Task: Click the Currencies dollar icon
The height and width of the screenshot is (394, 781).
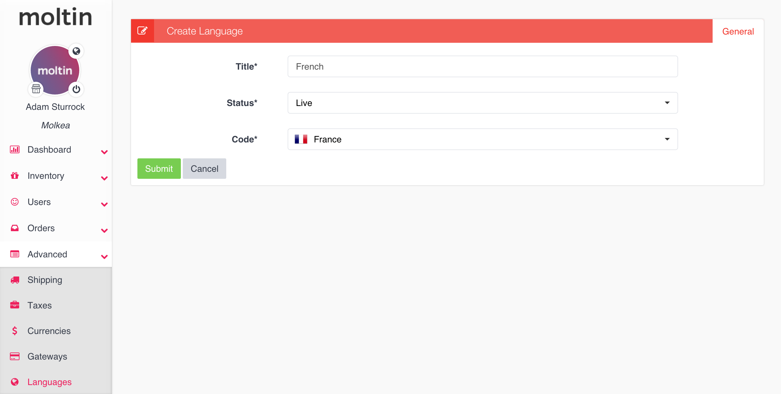Action: click(x=15, y=331)
